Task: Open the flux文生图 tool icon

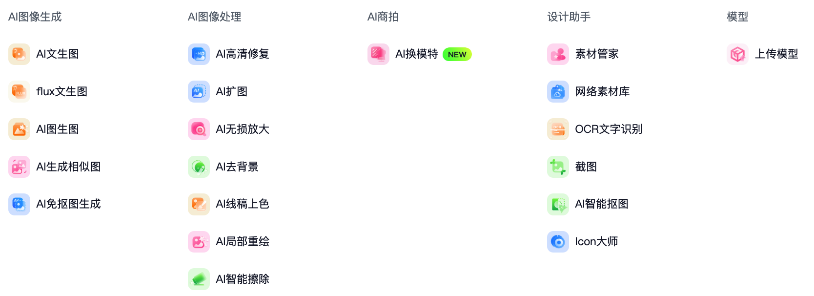Action: (x=19, y=92)
